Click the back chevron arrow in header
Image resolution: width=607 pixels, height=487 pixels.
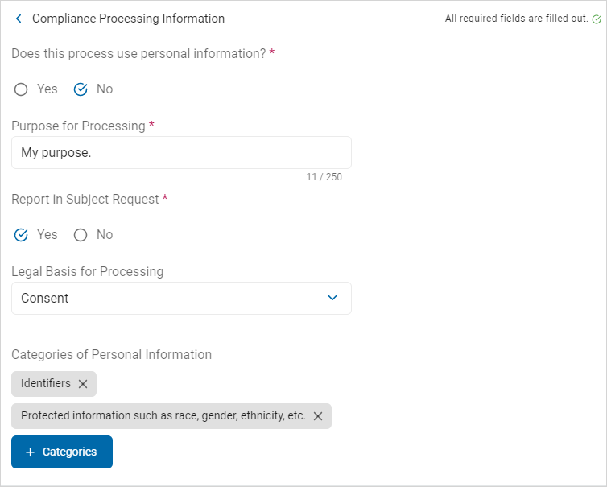point(19,19)
